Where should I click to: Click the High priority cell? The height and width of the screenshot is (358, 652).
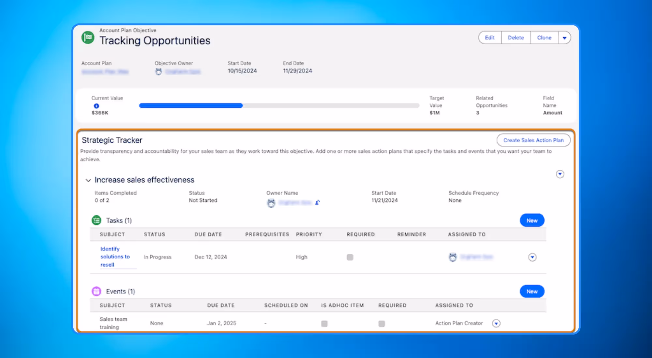click(302, 257)
